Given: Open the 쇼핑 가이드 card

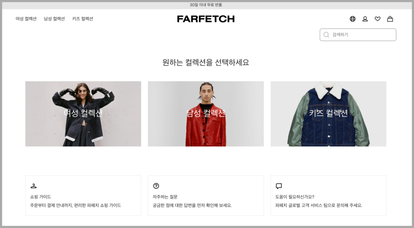Looking at the screenshot, I should (x=83, y=196).
